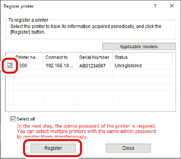The image size is (181, 159).
Task: Sort by Printer name column header
Action: point(28,57)
